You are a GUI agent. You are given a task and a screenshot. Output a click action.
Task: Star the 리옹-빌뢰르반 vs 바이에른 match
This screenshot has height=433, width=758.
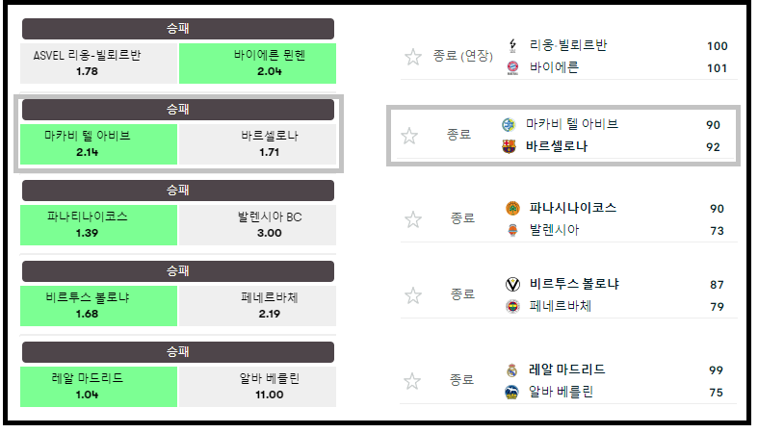pyautogui.click(x=413, y=57)
